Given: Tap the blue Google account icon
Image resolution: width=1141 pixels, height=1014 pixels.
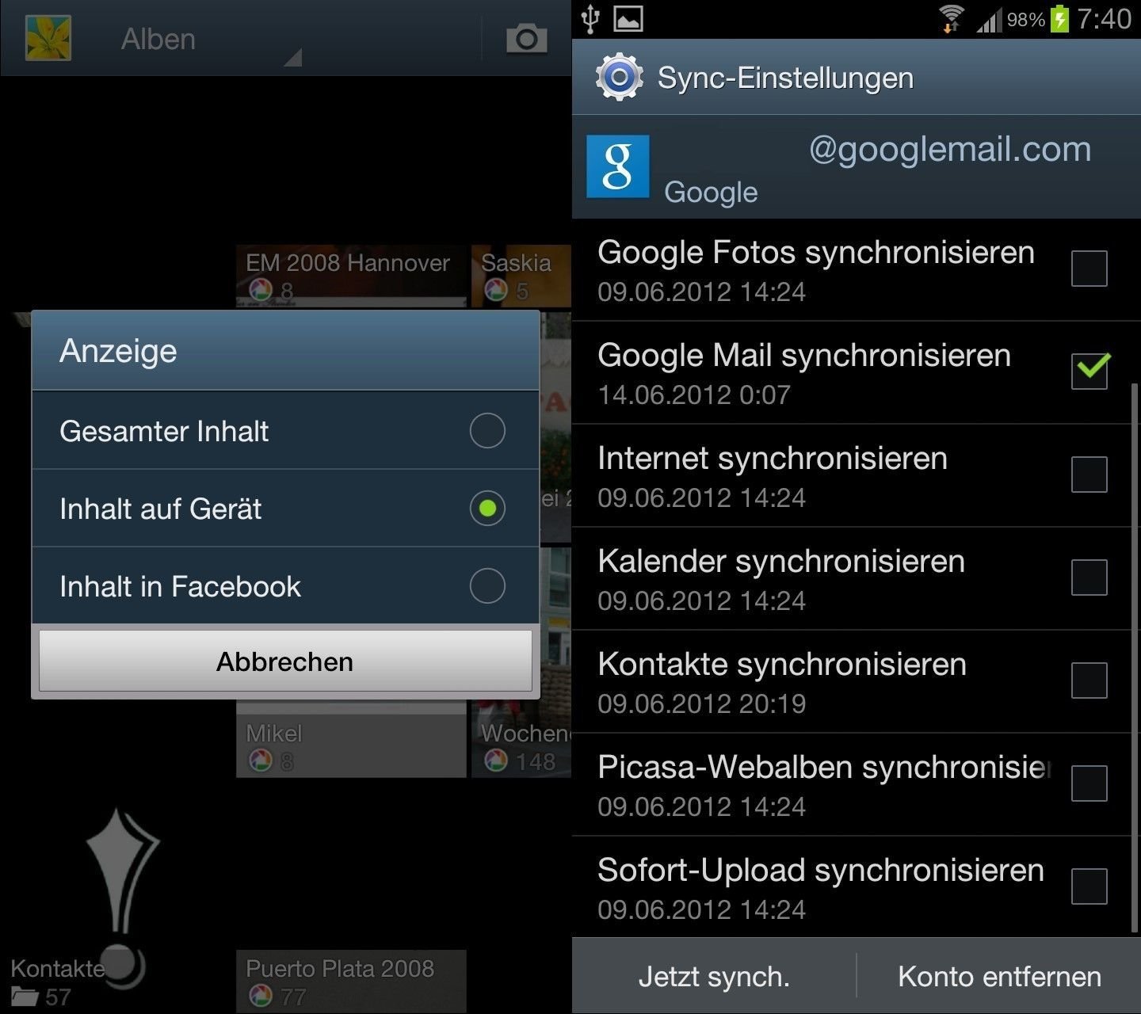Looking at the screenshot, I should (x=617, y=166).
